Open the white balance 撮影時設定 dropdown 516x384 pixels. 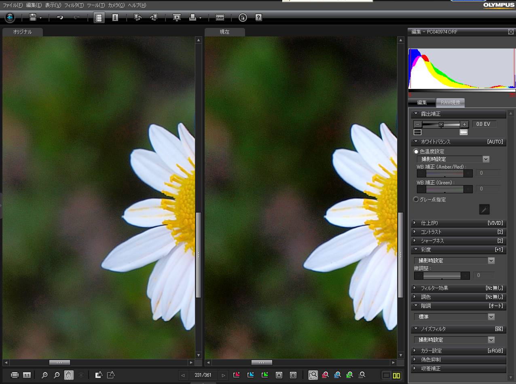coord(486,159)
